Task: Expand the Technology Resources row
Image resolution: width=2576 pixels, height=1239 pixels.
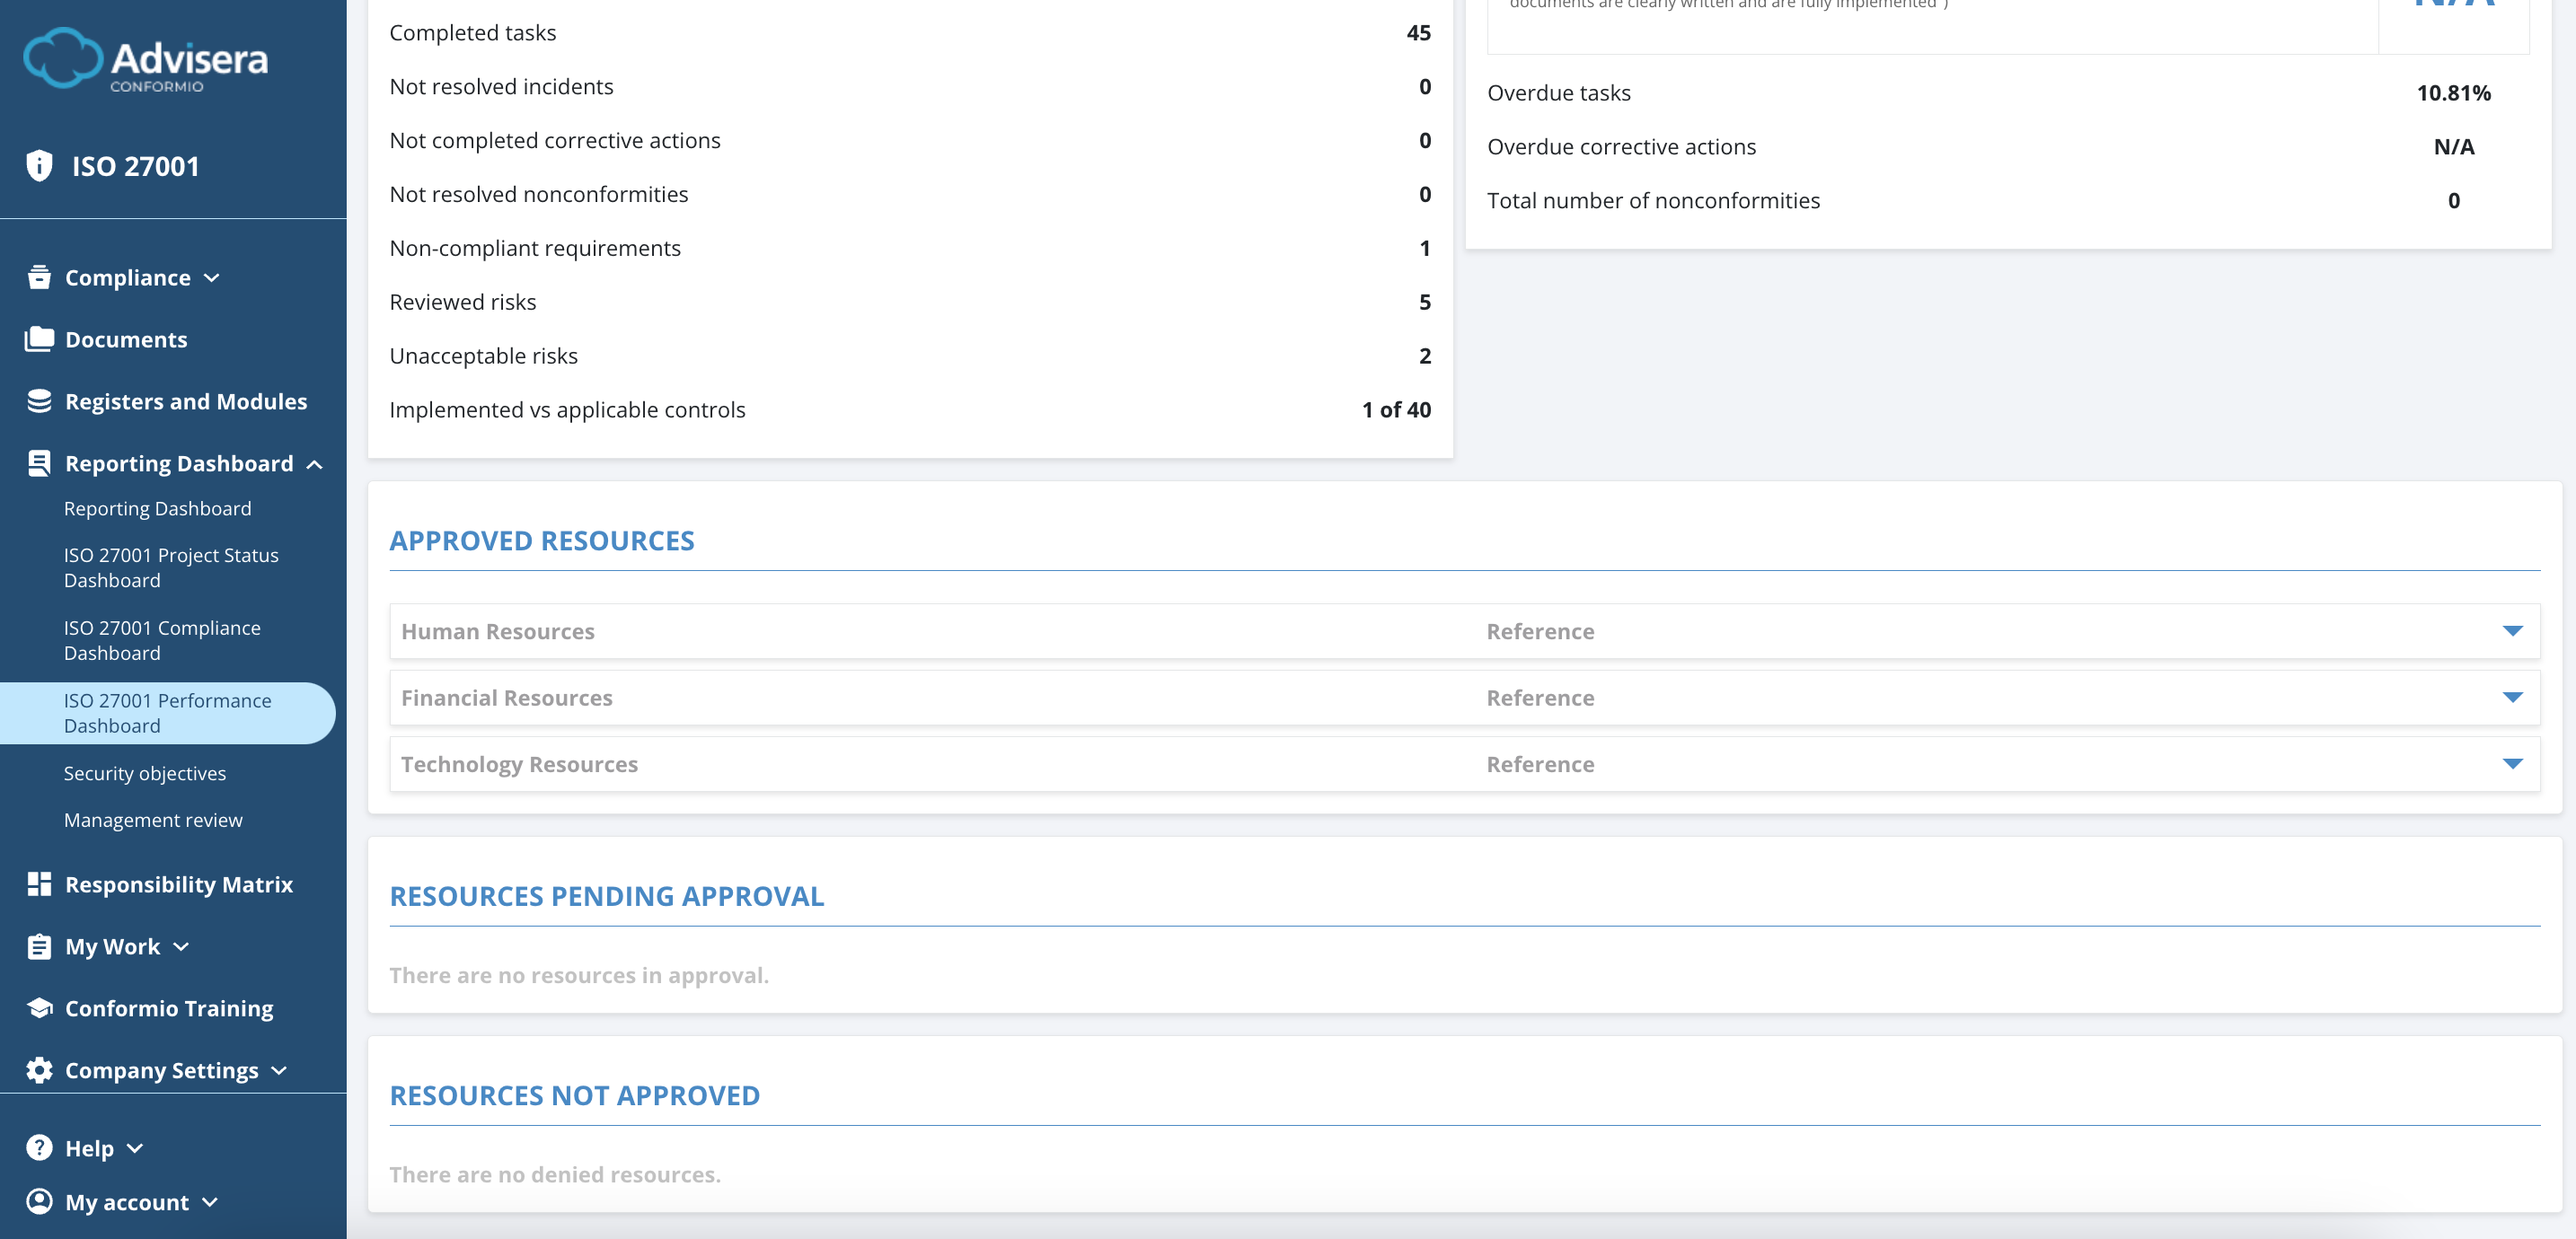Action: pyautogui.click(x=2513, y=763)
